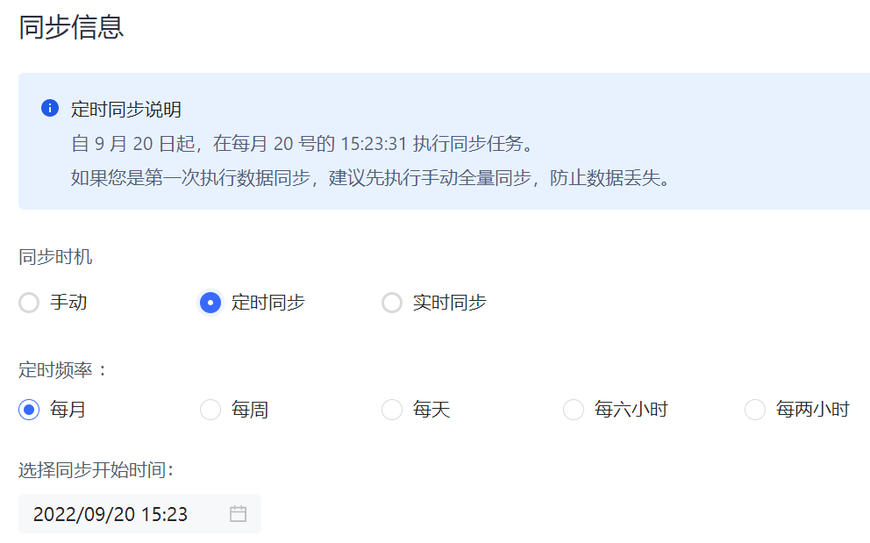The height and width of the screenshot is (543, 870).
Task: Open the calendar date picker icon
Action: [238, 514]
